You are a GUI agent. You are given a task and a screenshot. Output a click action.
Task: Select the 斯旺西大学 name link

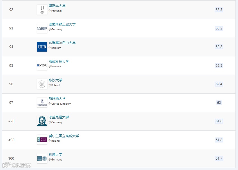click(x=57, y=98)
